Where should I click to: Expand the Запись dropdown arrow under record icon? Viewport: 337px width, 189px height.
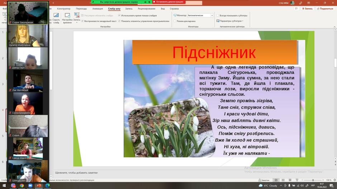point(77,23)
